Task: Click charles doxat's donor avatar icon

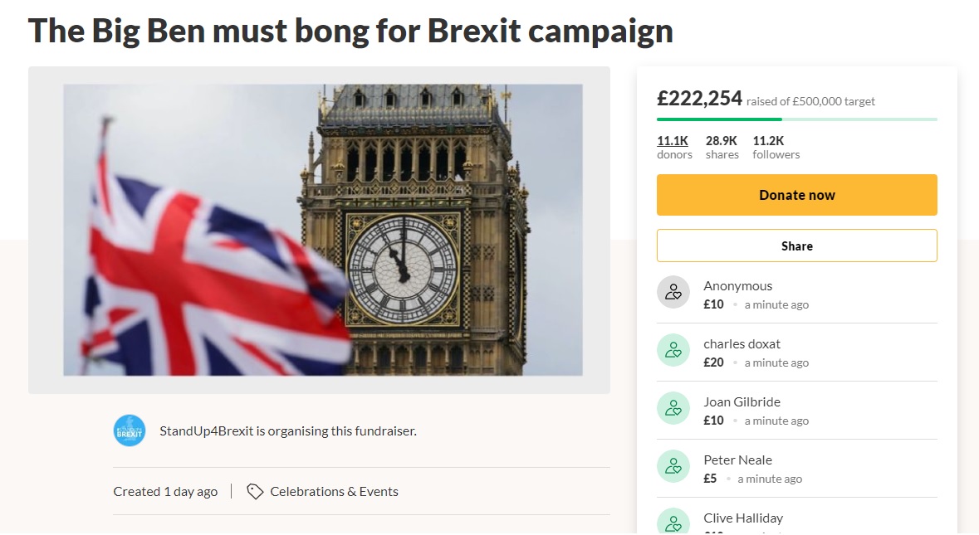Action: [673, 351]
